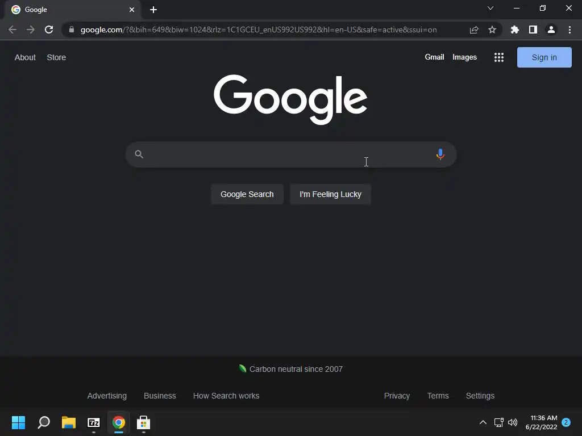Open the Extensions puzzle icon
The height and width of the screenshot is (436, 582).
pyautogui.click(x=515, y=30)
